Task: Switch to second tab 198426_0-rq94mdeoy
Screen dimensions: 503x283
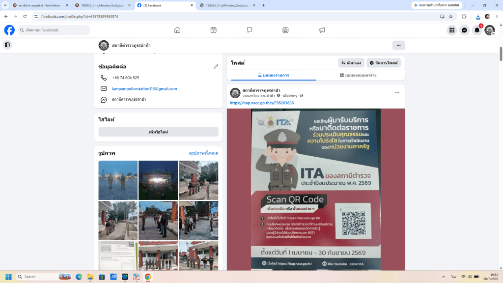Action: click(x=102, y=5)
